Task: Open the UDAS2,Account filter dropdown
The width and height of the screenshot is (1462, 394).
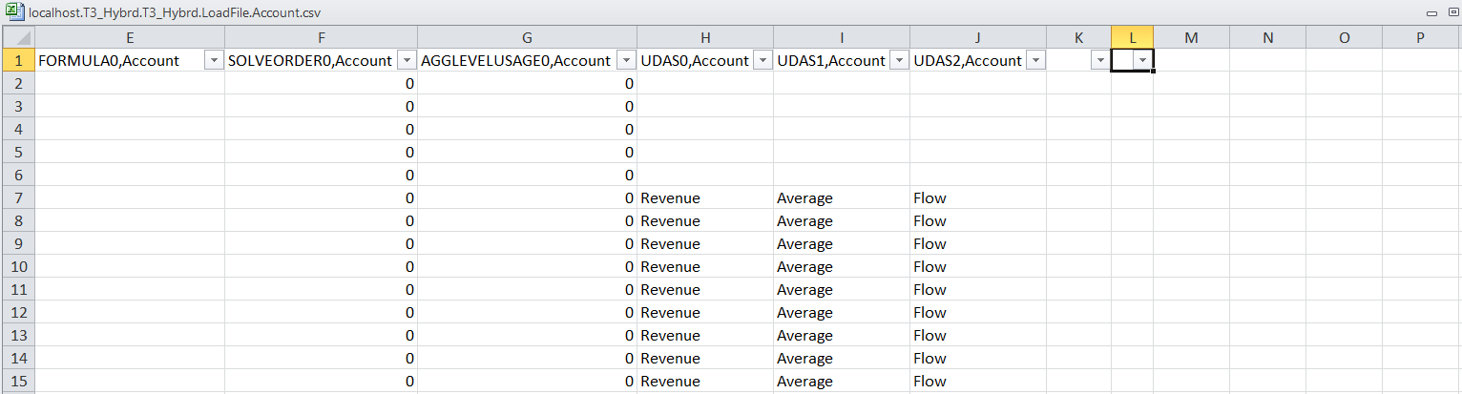Action: coord(1034,60)
